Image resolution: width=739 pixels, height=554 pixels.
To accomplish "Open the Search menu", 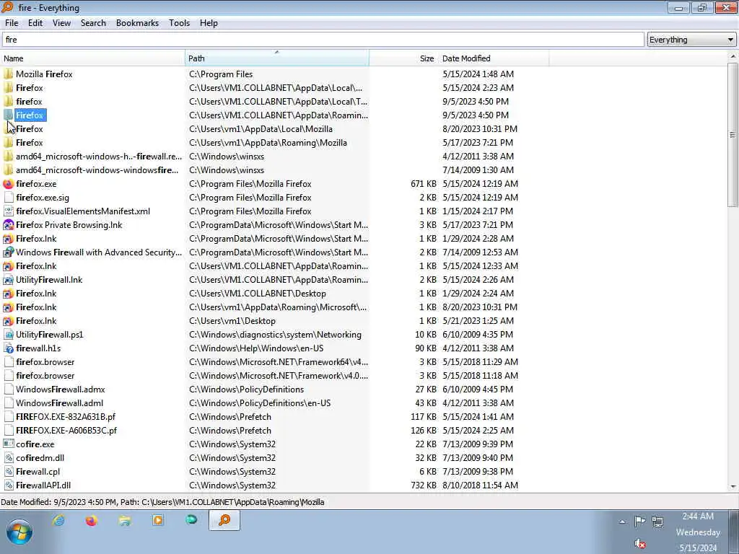I will (93, 23).
